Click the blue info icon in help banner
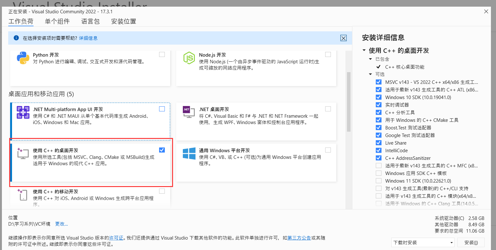The width and height of the screenshot is (496, 250). coord(16,38)
